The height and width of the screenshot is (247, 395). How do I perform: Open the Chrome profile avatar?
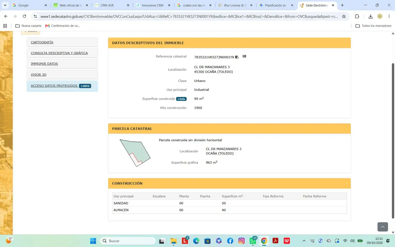pos(380,16)
